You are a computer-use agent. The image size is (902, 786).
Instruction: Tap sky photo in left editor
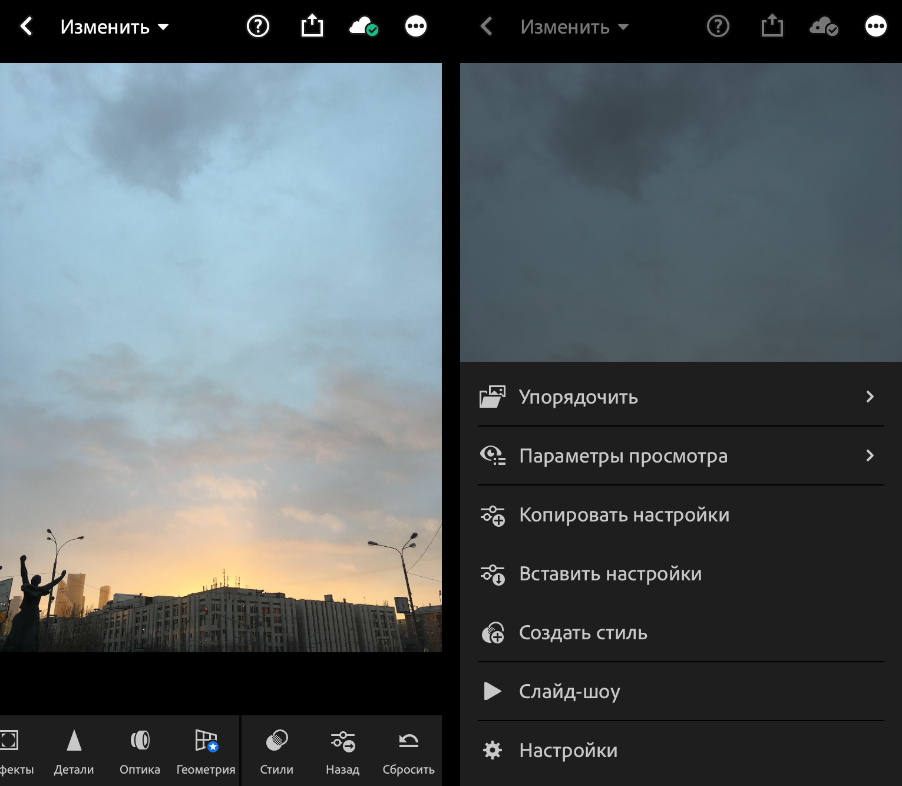coord(221,357)
